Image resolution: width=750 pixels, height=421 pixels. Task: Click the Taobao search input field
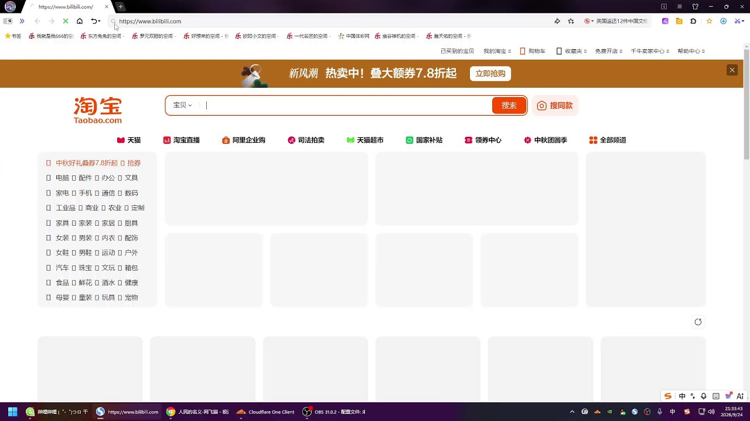click(x=348, y=105)
